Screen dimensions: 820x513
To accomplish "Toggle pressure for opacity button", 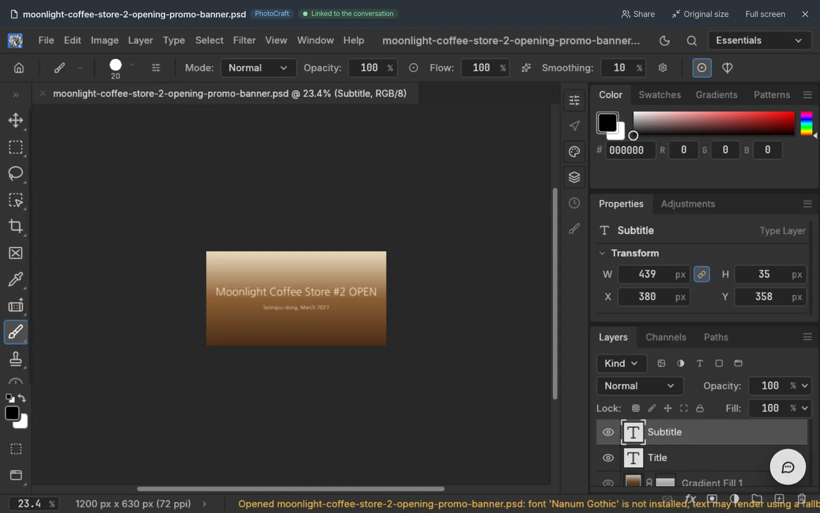I will (x=414, y=68).
